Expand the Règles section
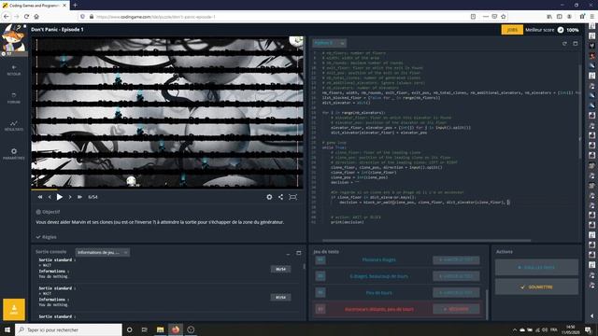This screenshot has height=336, width=598. [46, 237]
